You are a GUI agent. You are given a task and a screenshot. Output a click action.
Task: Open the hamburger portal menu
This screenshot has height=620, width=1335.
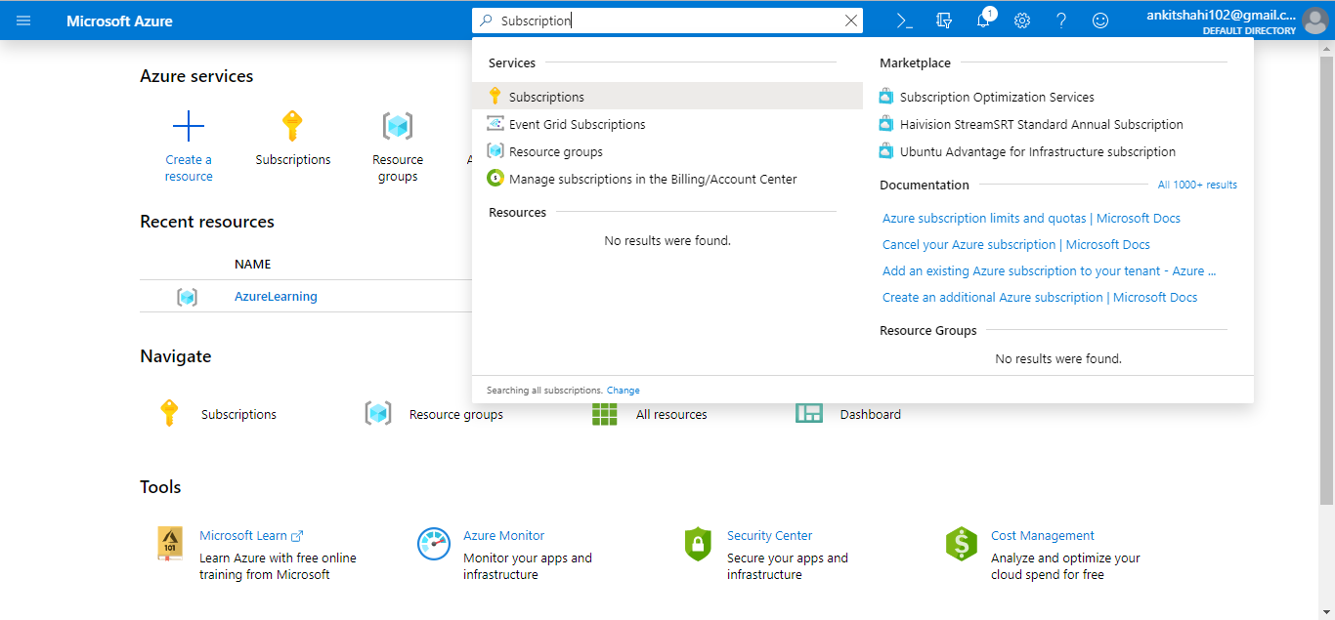[23, 21]
